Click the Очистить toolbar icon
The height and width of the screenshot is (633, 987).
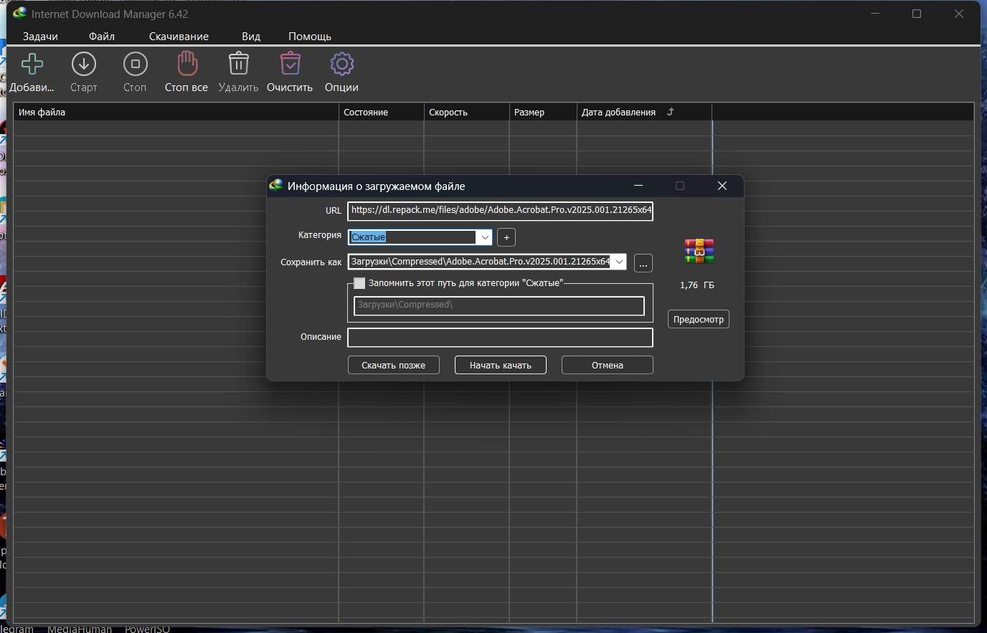(290, 64)
